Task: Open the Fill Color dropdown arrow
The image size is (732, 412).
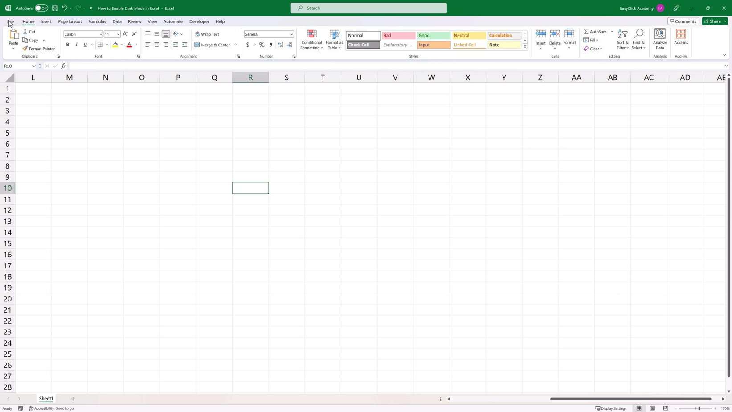Action: pos(122,45)
